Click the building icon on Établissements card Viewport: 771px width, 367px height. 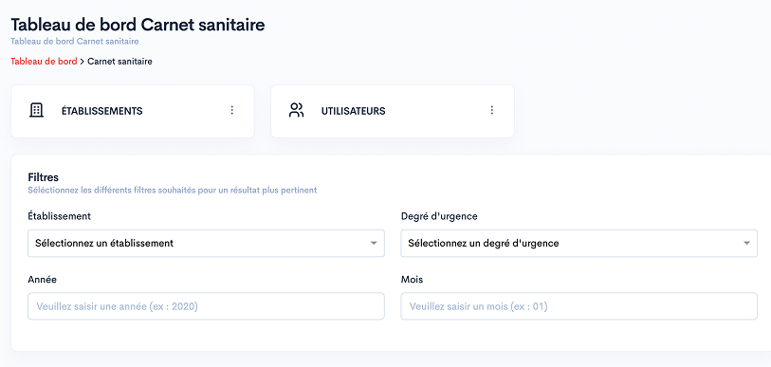click(x=36, y=110)
